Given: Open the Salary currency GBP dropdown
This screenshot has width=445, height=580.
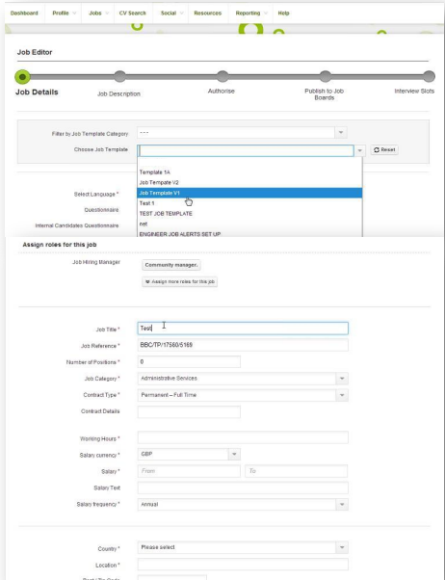Looking at the screenshot, I should click(x=189, y=454).
